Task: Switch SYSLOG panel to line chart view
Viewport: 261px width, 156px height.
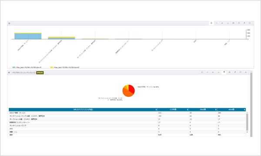Action: pyautogui.click(x=207, y=72)
